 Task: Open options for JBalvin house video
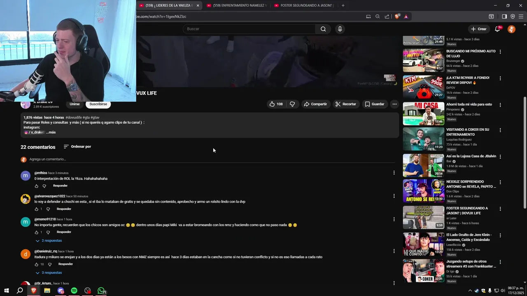(x=500, y=157)
